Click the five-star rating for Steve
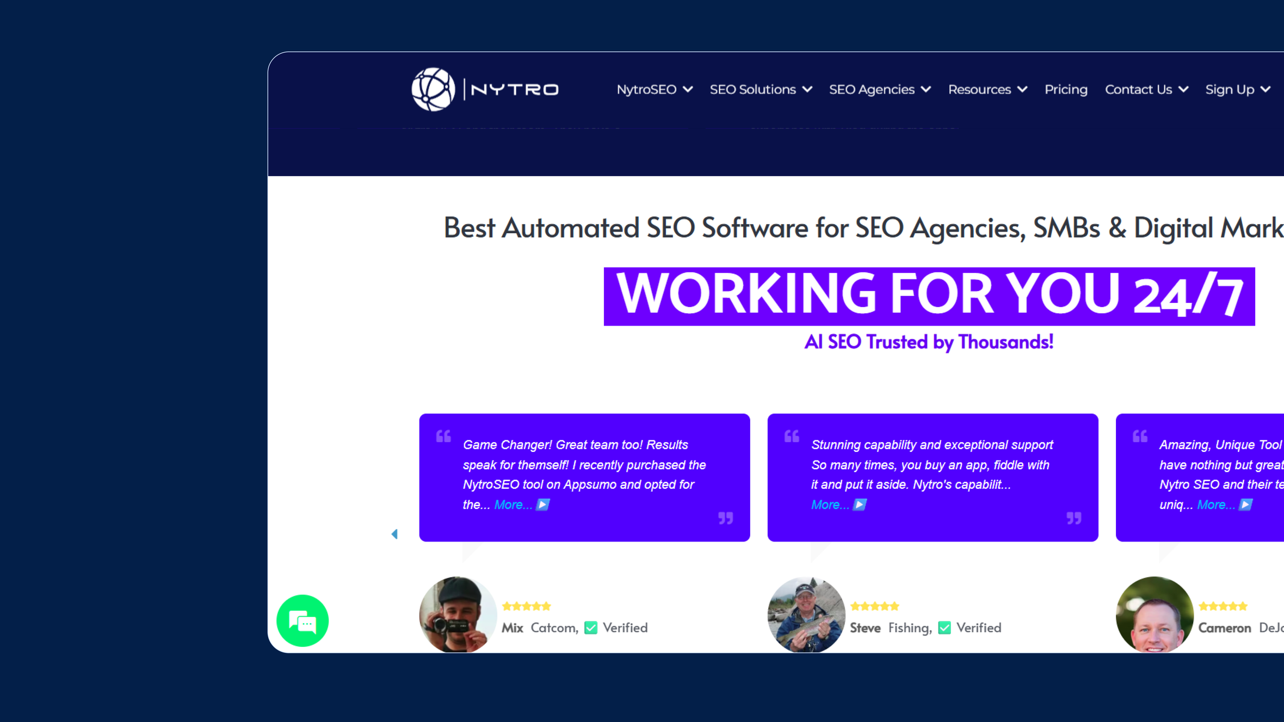 [874, 606]
